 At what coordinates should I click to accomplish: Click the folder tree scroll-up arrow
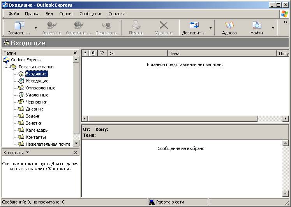click(x=76, y=60)
